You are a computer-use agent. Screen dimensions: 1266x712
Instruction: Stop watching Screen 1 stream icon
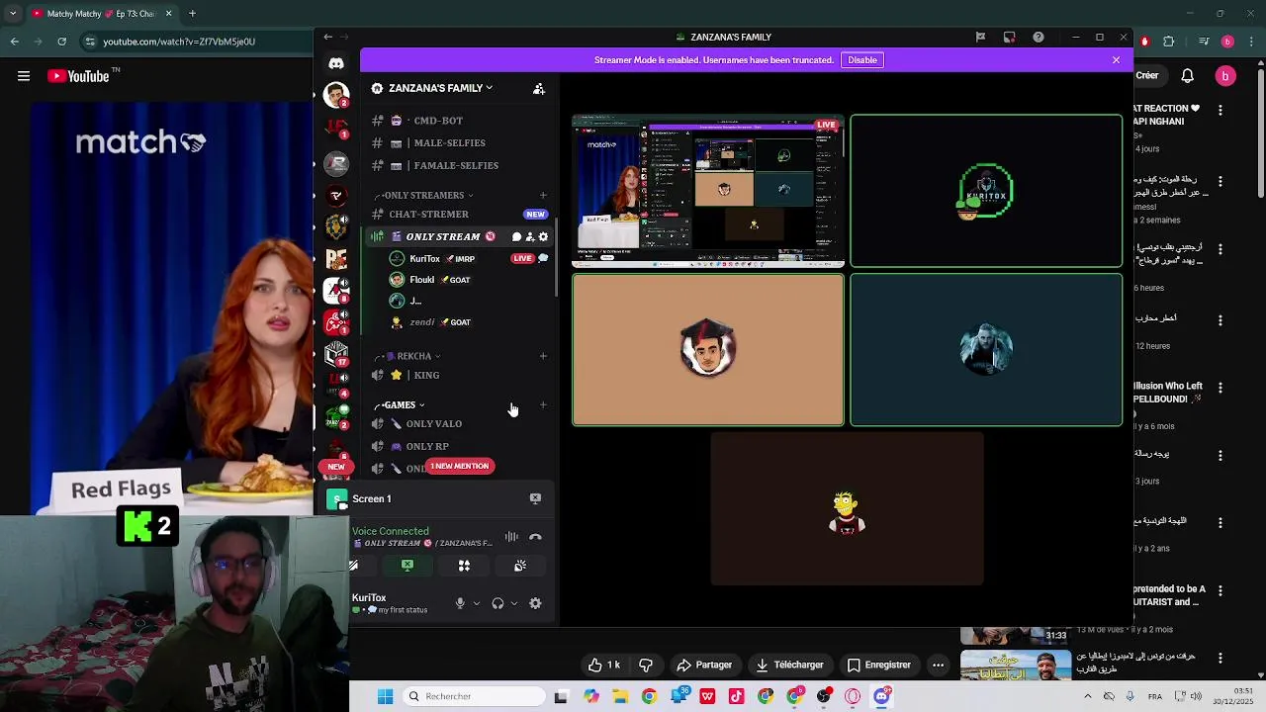tap(535, 498)
